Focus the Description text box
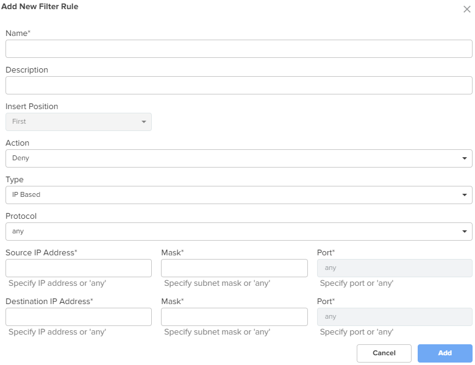The width and height of the screenshot is (475, 365). pos(238,85)
